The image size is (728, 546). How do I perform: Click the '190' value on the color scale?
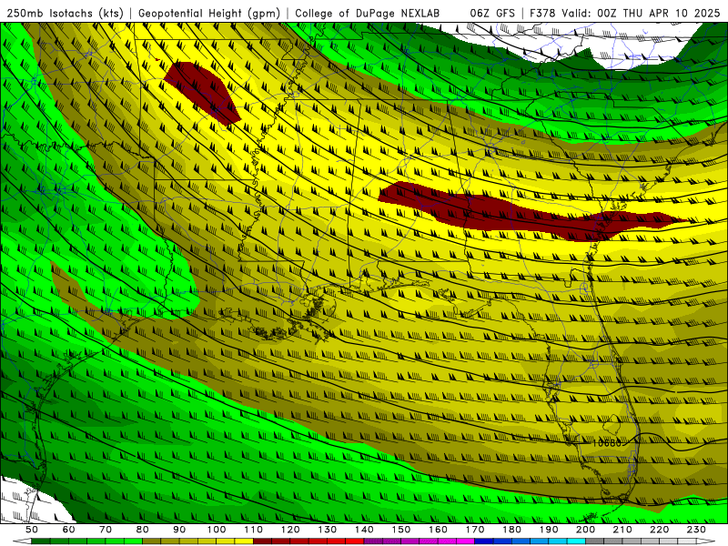(549, 530)
